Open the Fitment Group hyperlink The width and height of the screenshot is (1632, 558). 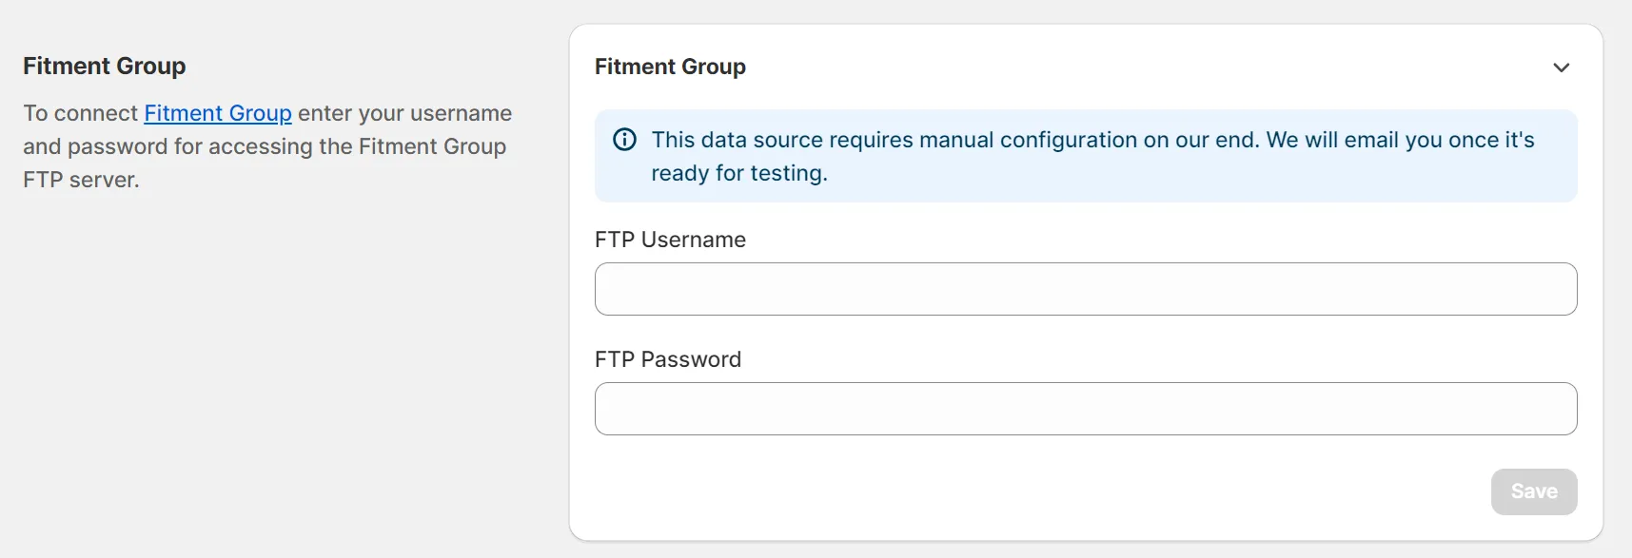tap(218, 113)
